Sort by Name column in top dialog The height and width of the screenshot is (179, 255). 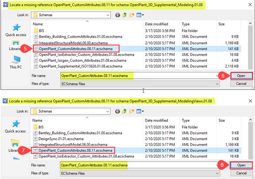coord(38,24)
